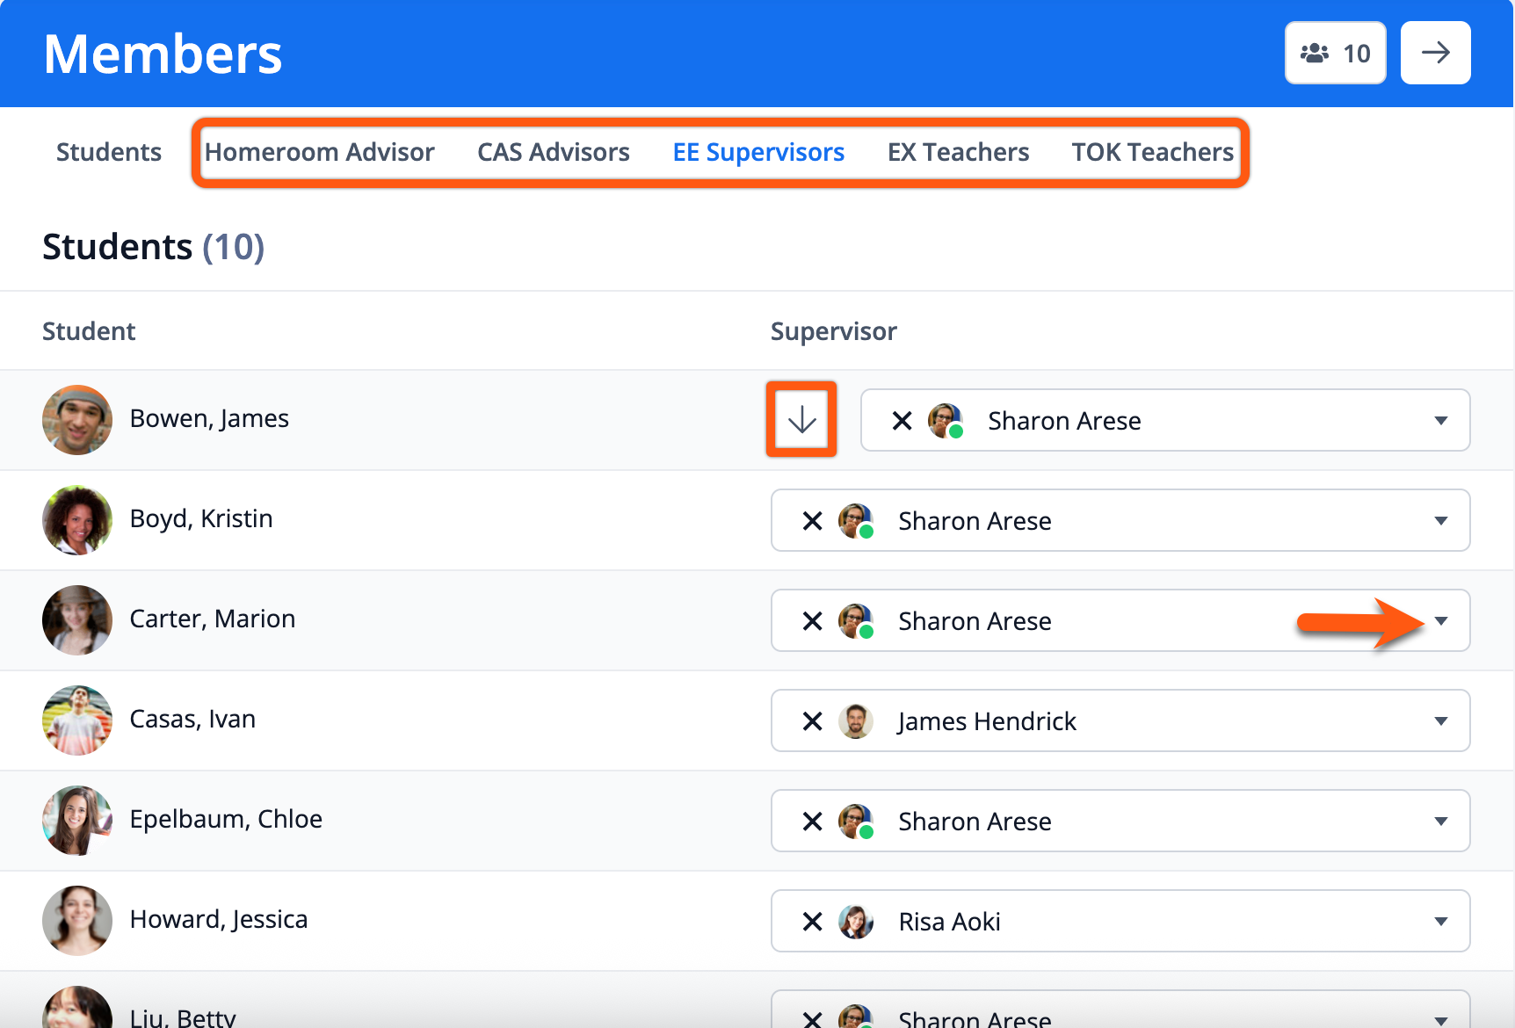Open Ivan Casas supervisor dropdown arrow
The width and height of the screenshot is (1515, 1028).
pyautogui.click(x=1440, y=721)
